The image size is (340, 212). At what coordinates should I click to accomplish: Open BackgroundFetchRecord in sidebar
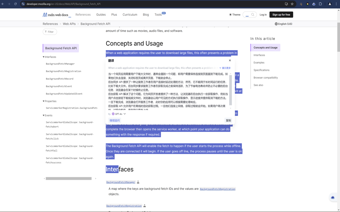pyautogui.click(x=59, y=79)
